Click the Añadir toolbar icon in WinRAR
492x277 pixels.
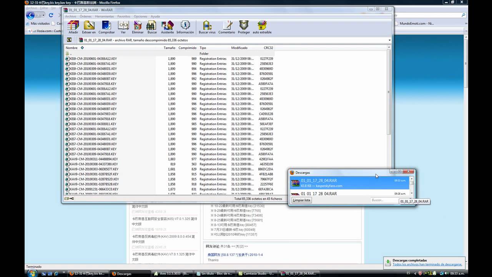pyautogui.click(x=73, y=27)
